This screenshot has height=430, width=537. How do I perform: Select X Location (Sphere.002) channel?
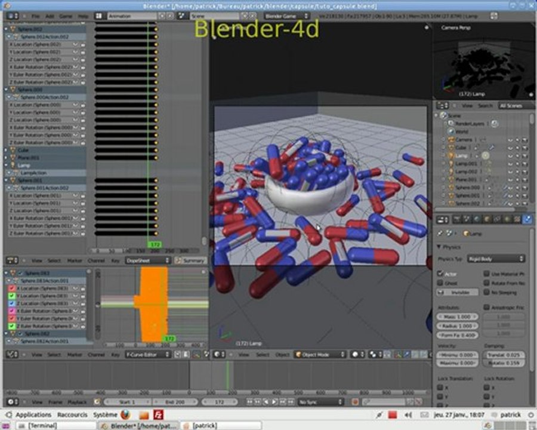(x=35, y=44)
